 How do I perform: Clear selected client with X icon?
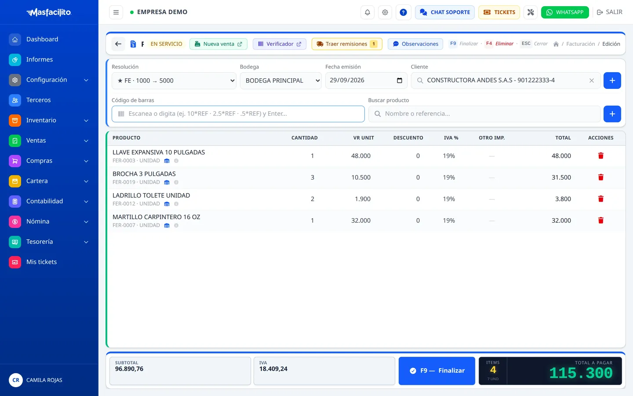(592, 81)
